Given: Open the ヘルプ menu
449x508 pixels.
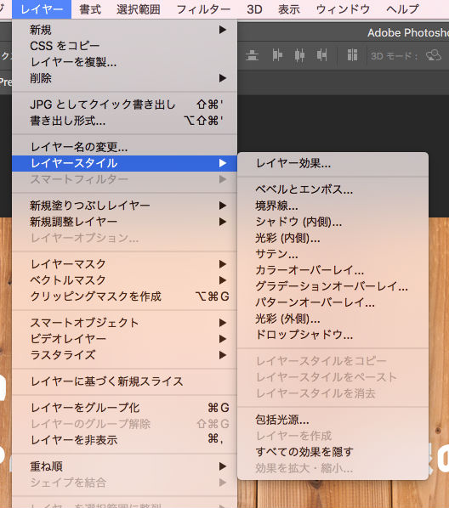Looking at the screenshot, I should (x=402, y=9).
